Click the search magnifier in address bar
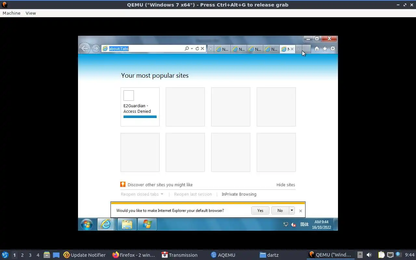The image size is (416, 260). [x=187, y=48]
